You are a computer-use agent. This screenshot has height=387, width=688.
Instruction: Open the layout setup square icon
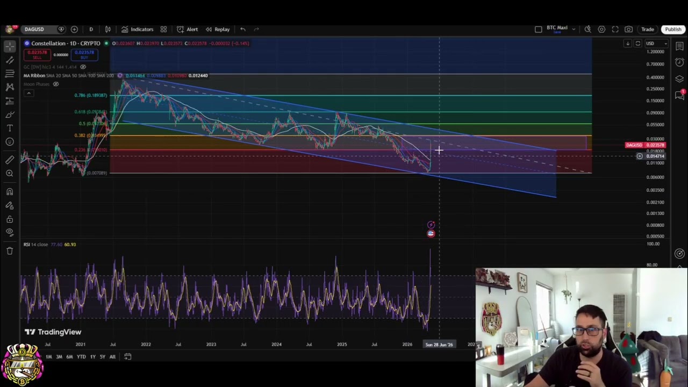tap(538, 29)
